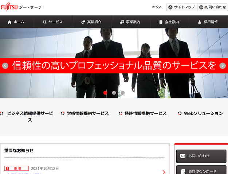The image size is (228, 174).
Task: Click the date 2021年10月12日
Action: tap(45, 169)
